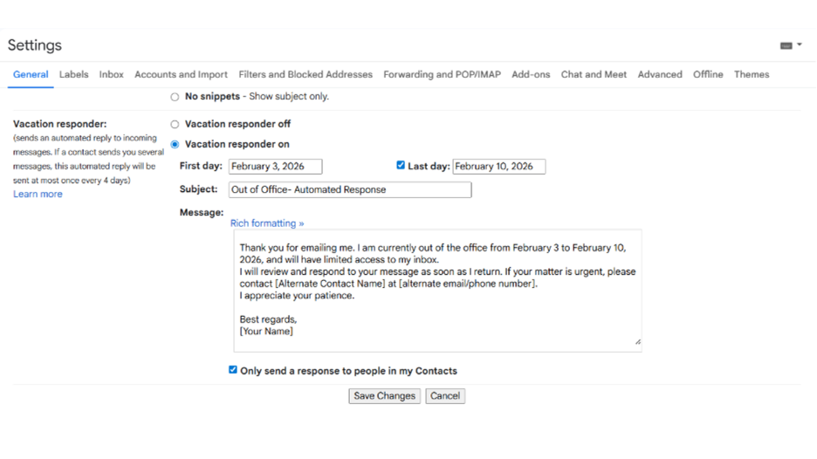Viewport: 817px width, 459px height.
Task: Switch to the Labels tab
Action: click(73, 75)
